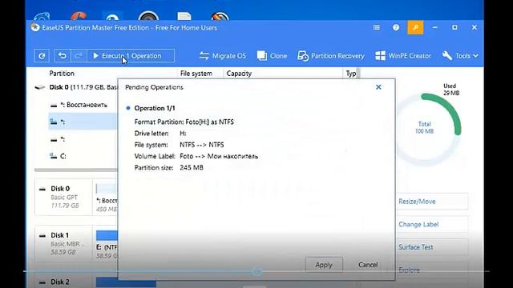Image resolution: width=513 pixels, height=288 pixels.
Task: Click the Partition column header
Action: [x=62, y=74]
